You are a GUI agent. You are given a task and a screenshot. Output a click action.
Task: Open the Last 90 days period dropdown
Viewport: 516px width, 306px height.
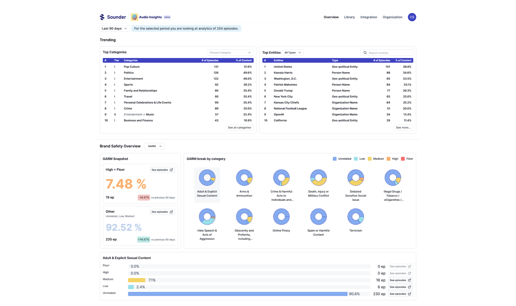click(114, 29)
